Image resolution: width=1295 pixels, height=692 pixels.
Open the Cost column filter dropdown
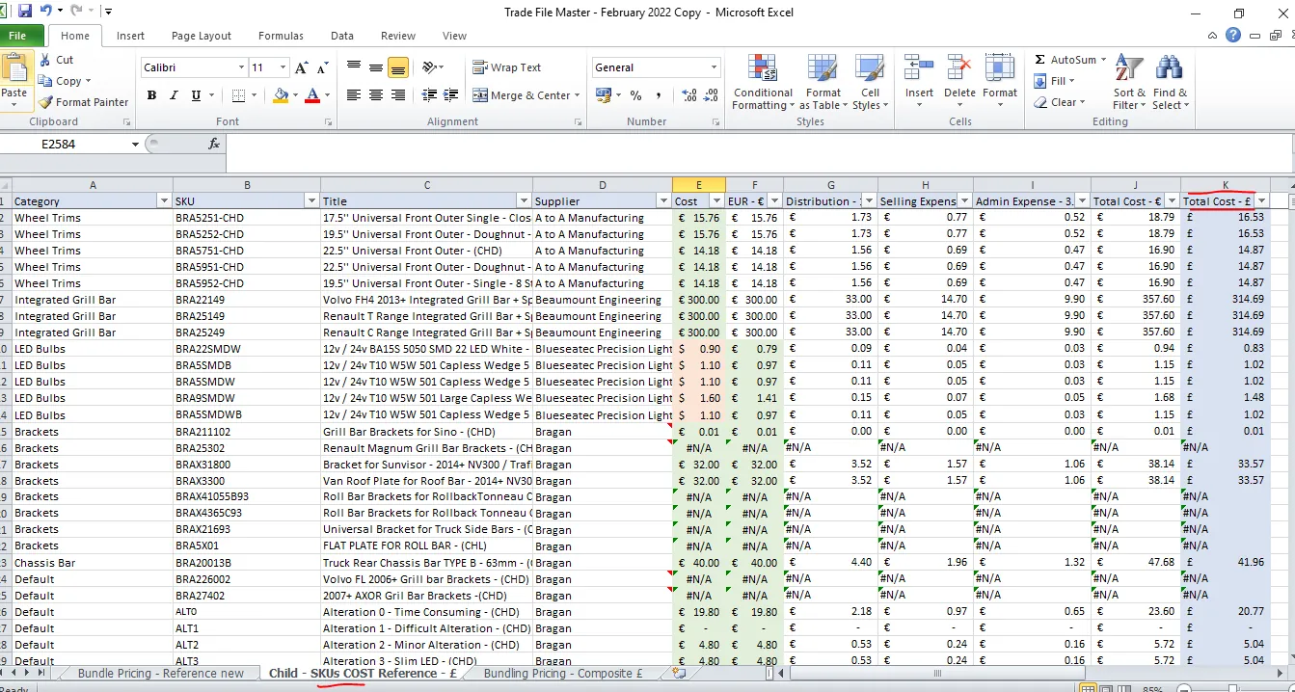(715, 201)
